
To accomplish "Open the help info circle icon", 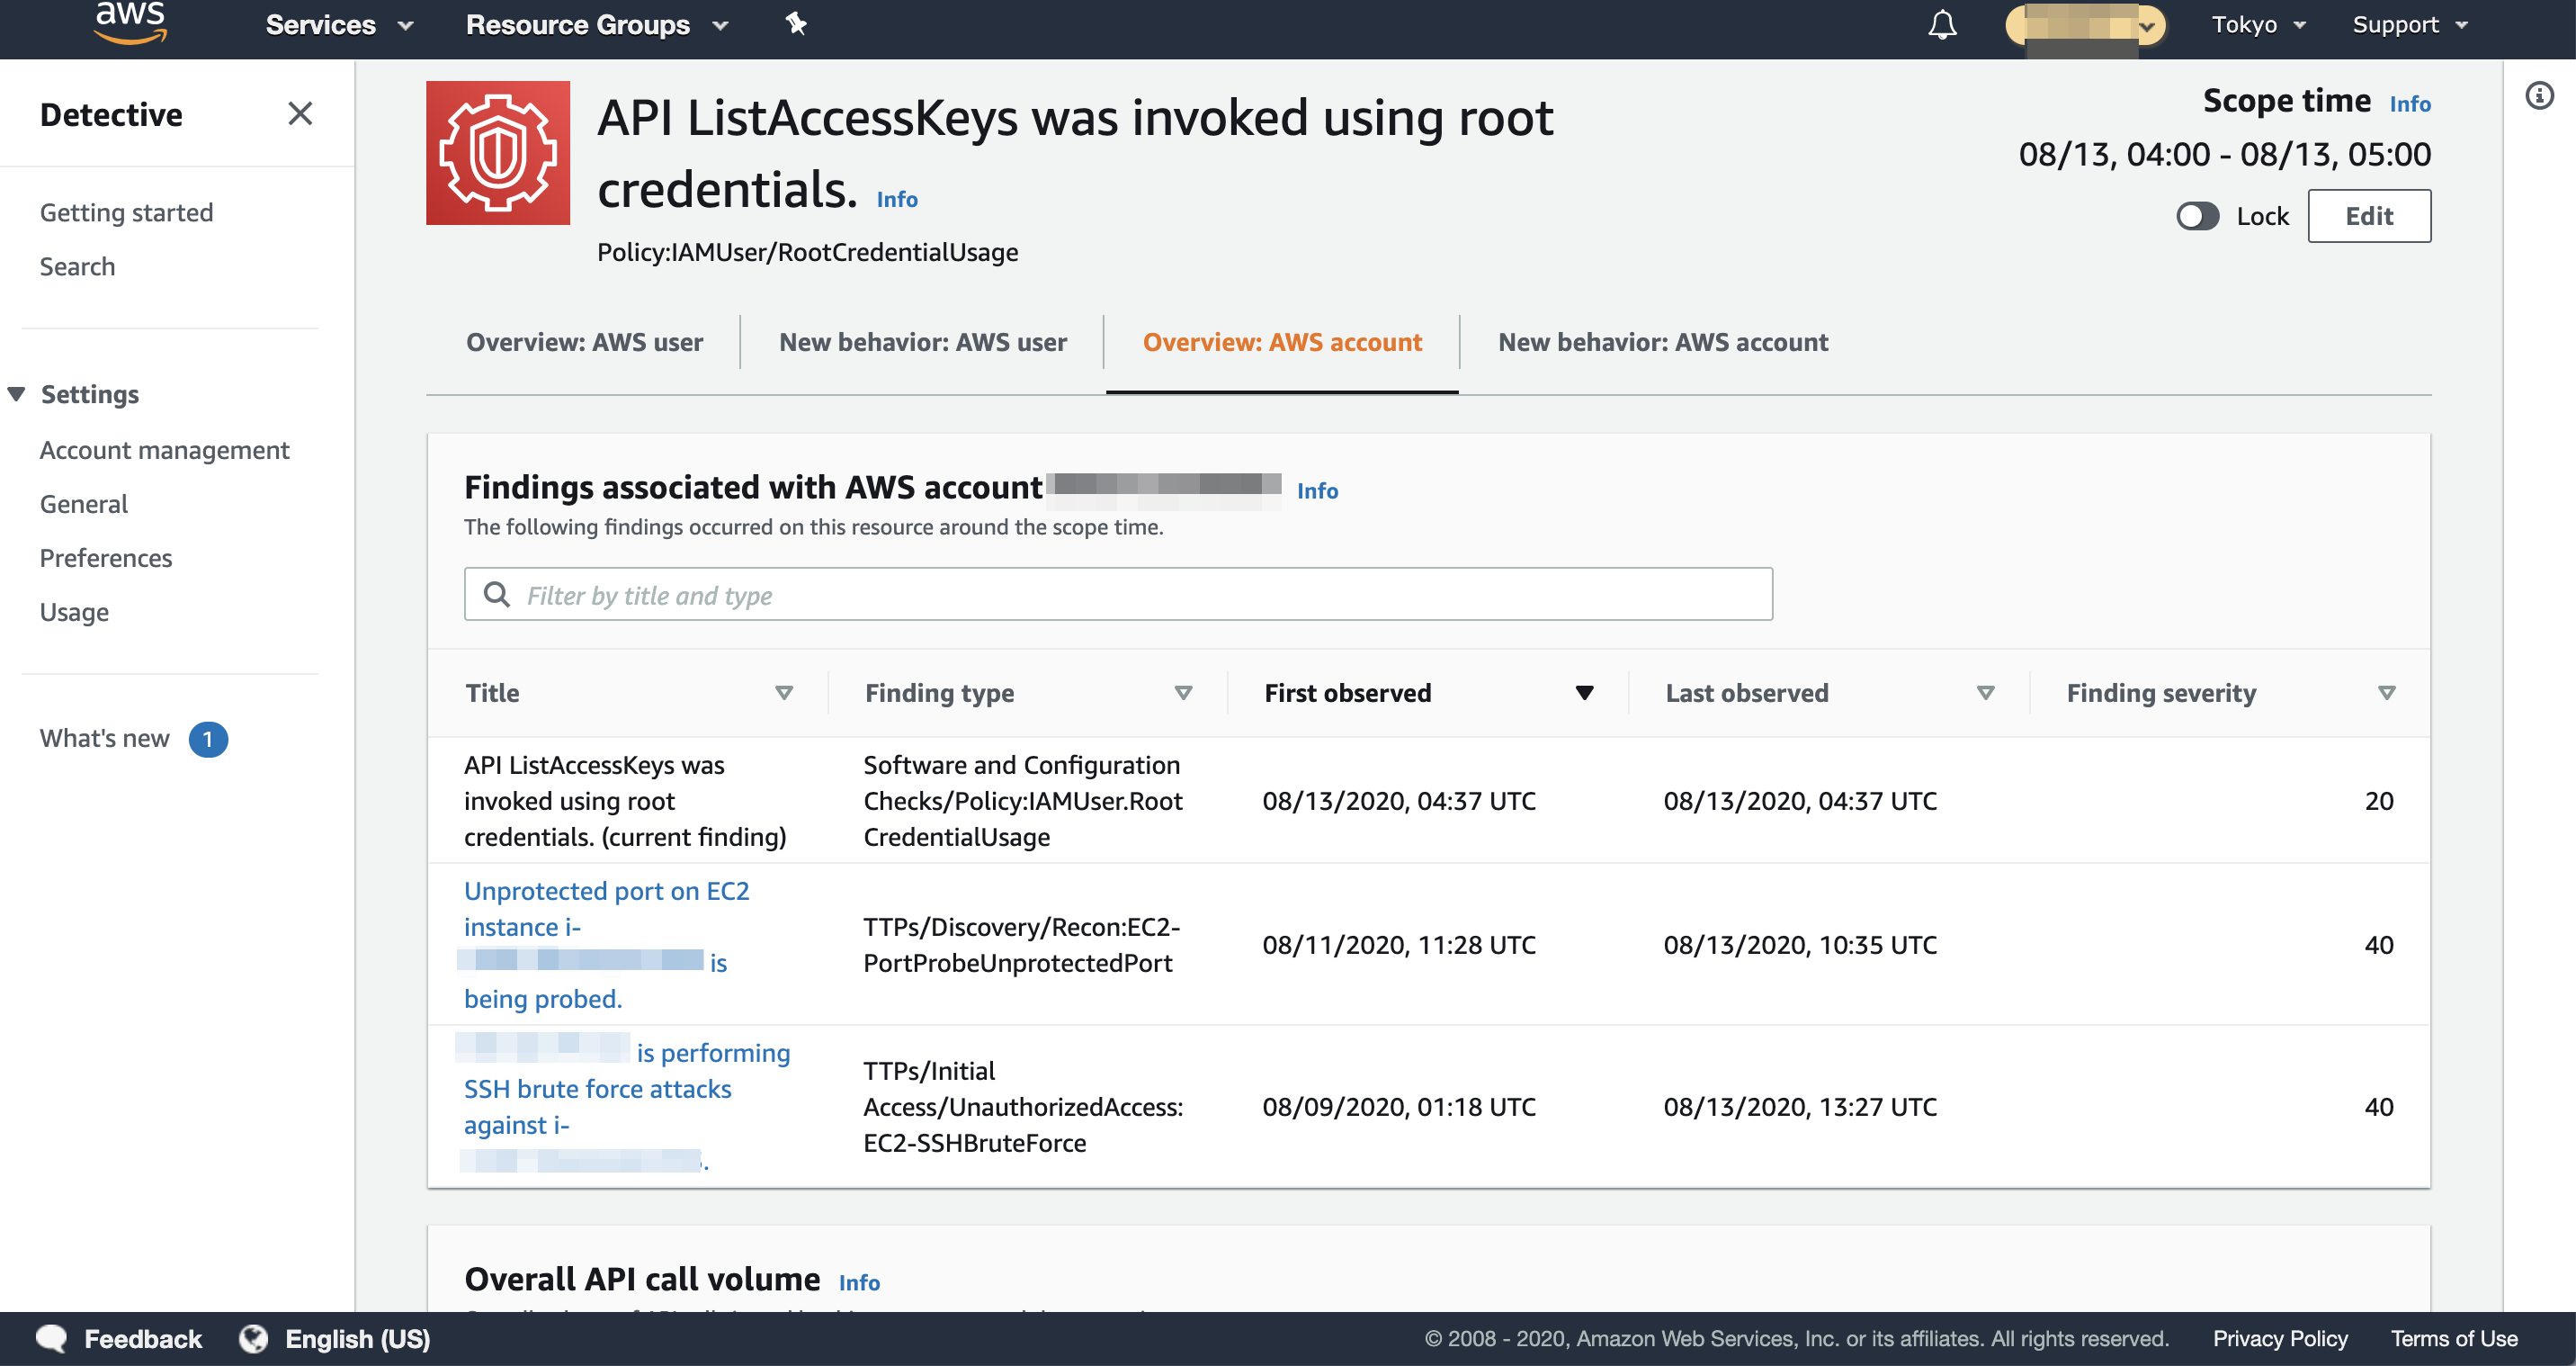I will pos(2539,96).
